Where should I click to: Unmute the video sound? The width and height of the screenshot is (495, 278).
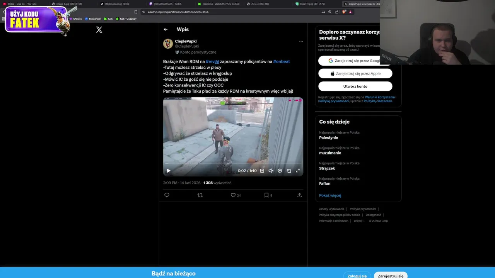pyautogui.click(x=271, y=171)
